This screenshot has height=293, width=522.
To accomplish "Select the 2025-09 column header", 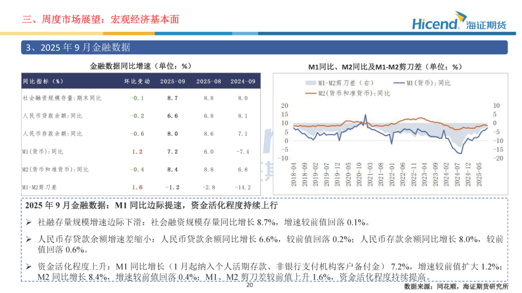I will click(x=173, y=81).
